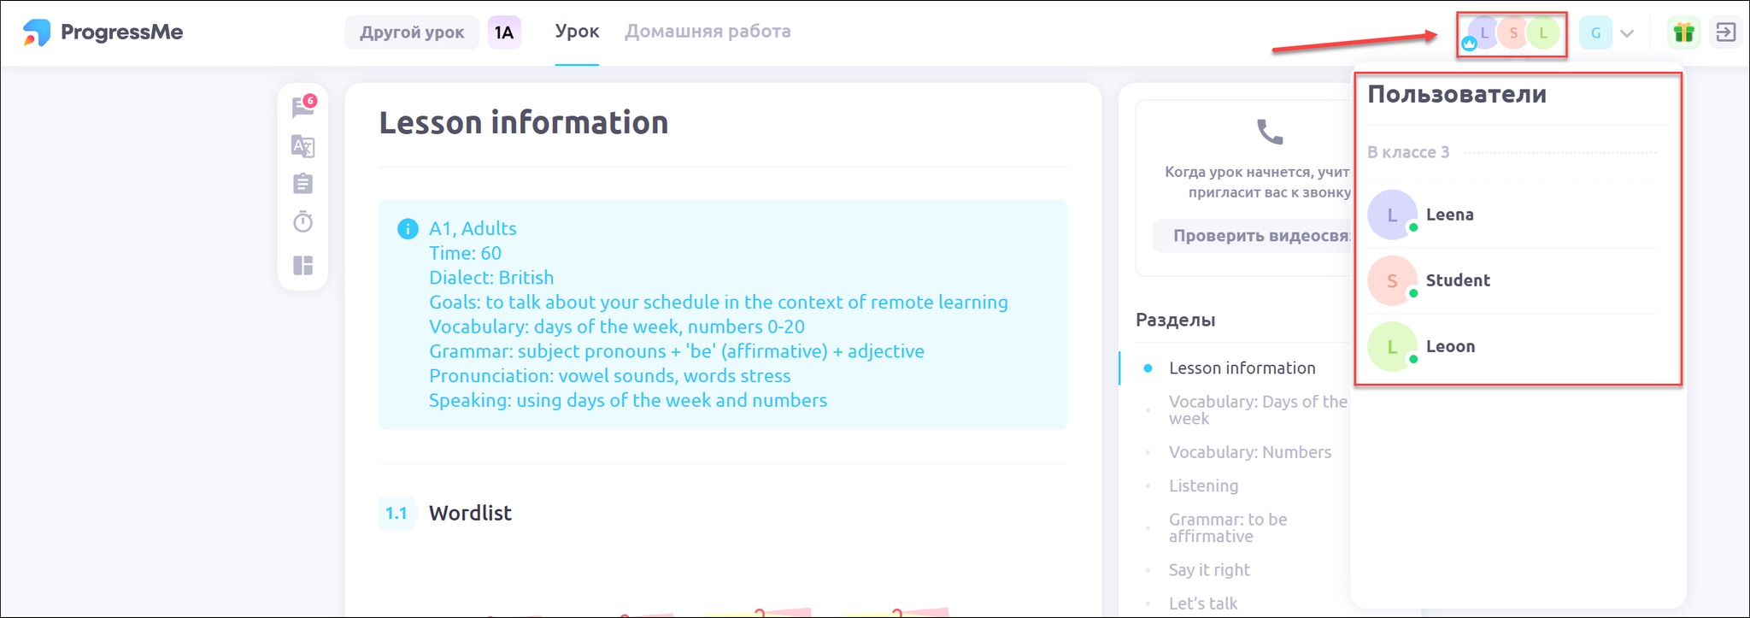Jump to the Listening section
Image resolution: width=1750 pixels, height=618 pixels.
pos(1203,486)
